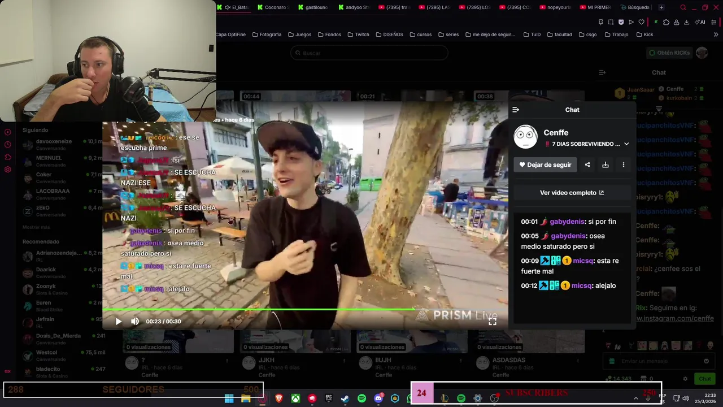Open a new browser tab
This screenshot has width=723, height=407.
tap(661, 7)
